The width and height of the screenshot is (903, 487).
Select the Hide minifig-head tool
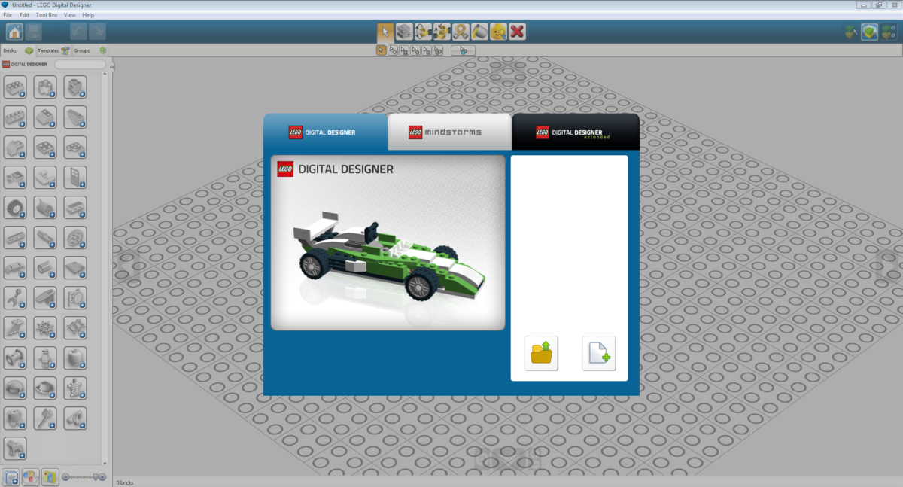click(498, 32)
